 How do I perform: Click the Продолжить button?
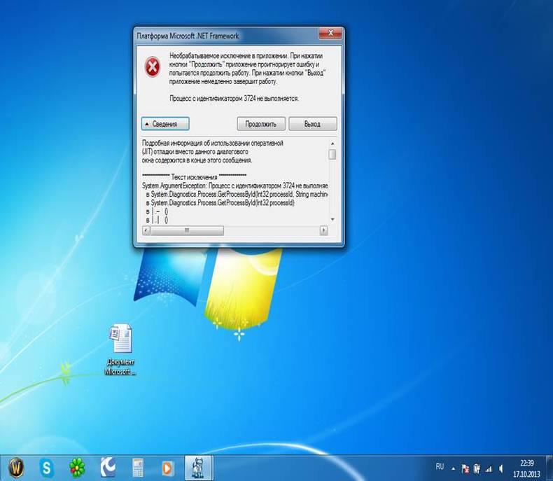click(261, 124)
